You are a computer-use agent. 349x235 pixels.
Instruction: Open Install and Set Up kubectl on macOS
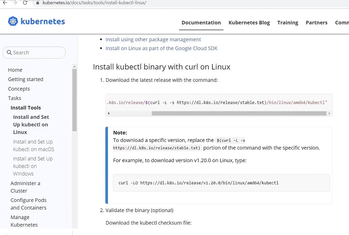[x=34, y=145]
